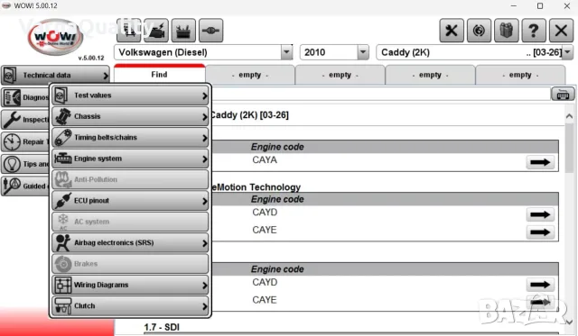Open the Diagnostics side menu button

[x=25, y=97]
